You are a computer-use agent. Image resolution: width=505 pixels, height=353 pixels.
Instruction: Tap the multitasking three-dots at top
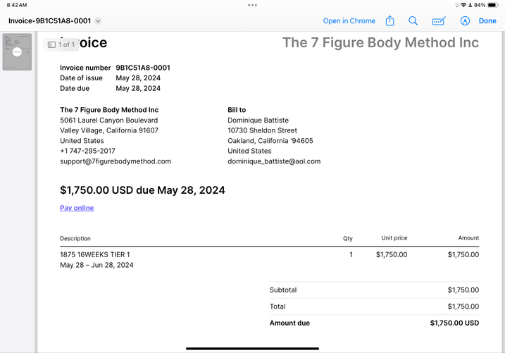(252, 5)
